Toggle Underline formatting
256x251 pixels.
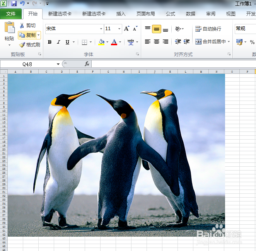tap(67, 42)
